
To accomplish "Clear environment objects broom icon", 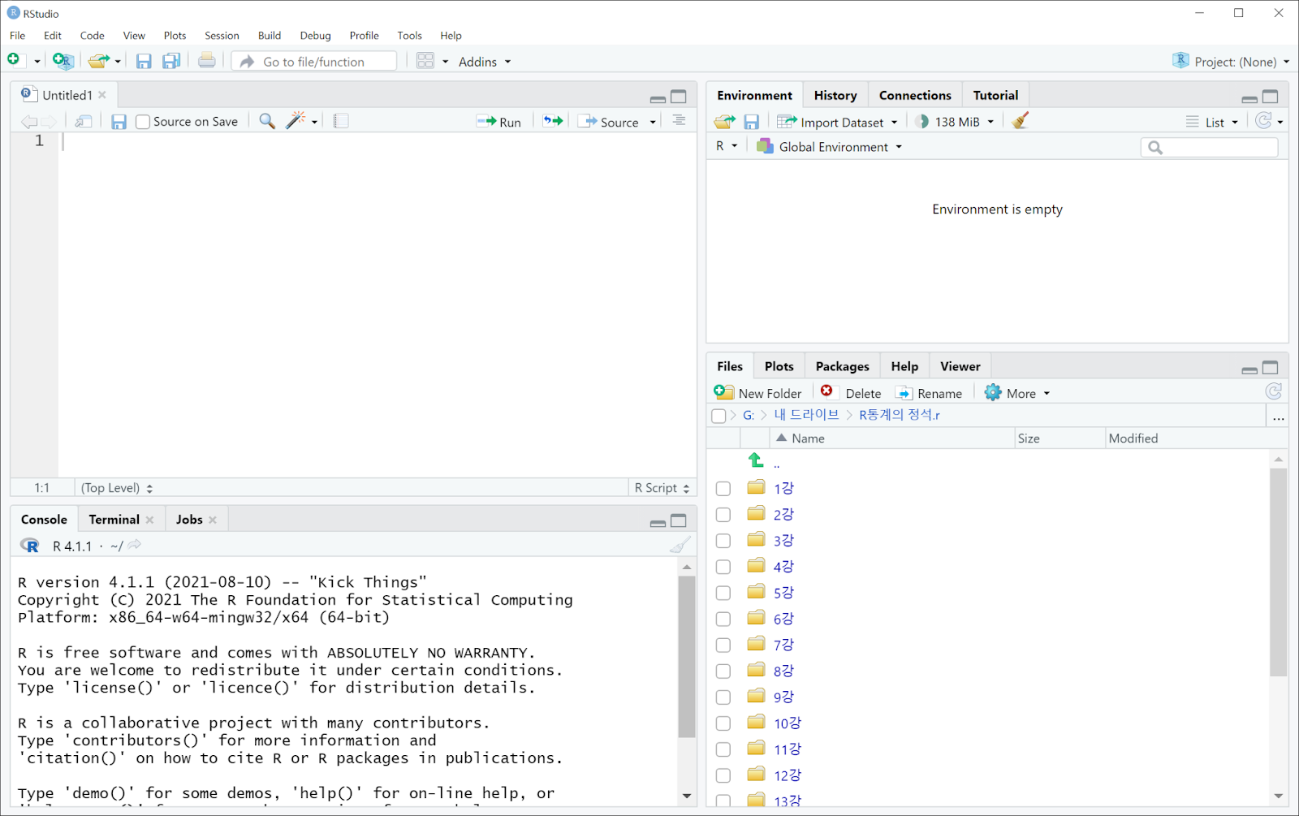I will pyautogui.click(x=1021, y=121).
